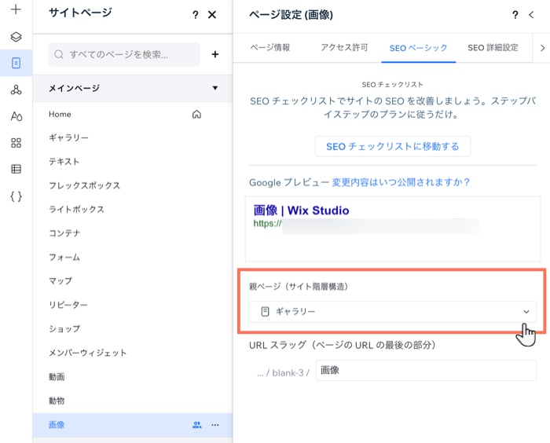Go back using ページ設定 chevron
This screenshot has width=550, height=443.
pos(531,15)
